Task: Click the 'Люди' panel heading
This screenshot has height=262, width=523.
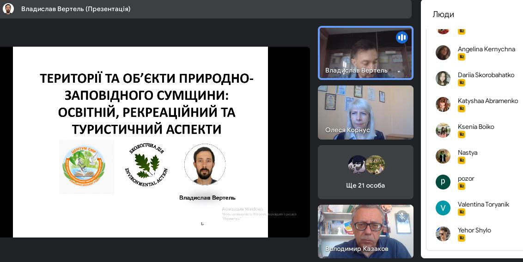Action: click(443, 14)
